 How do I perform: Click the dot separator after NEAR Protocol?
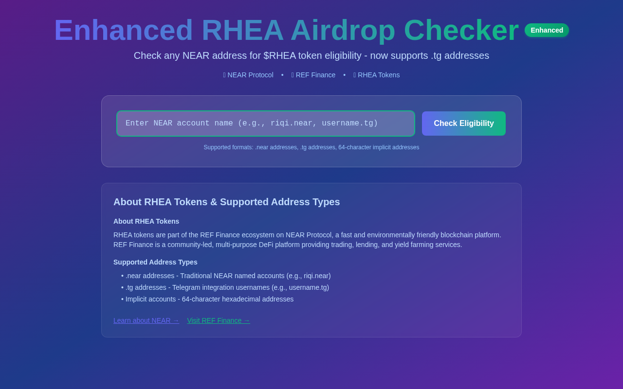283,75
